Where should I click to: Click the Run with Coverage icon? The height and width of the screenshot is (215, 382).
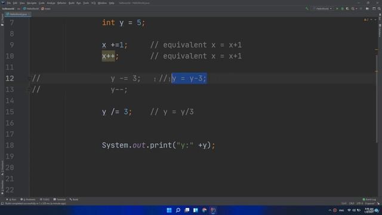347,8
